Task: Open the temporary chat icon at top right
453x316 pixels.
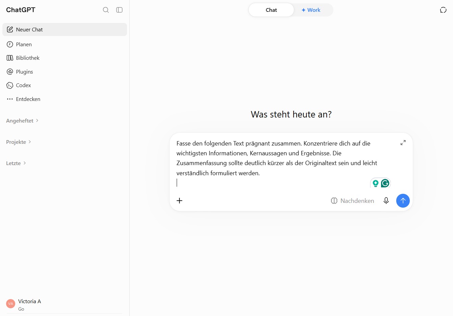Action: (443, 10)
